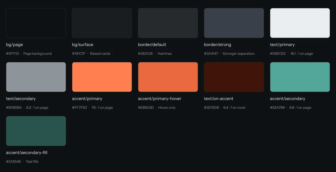Screen dimensions: 336x172
Task: Click the hex value #3D1508
Action: pyautogui.click(x=212, y=108)
